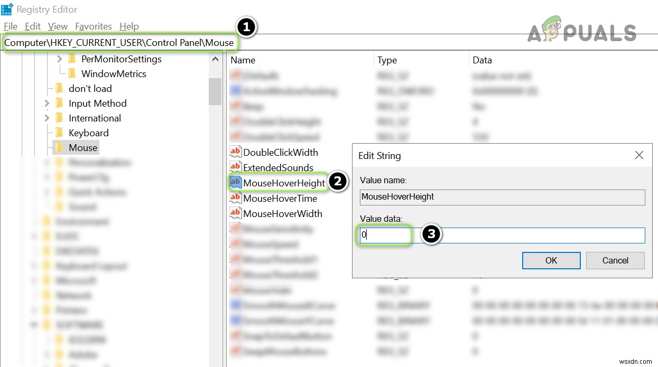This screenshot has height=367, width=658.
Task: Select the Input Method key label
Action: coord(98,103)
